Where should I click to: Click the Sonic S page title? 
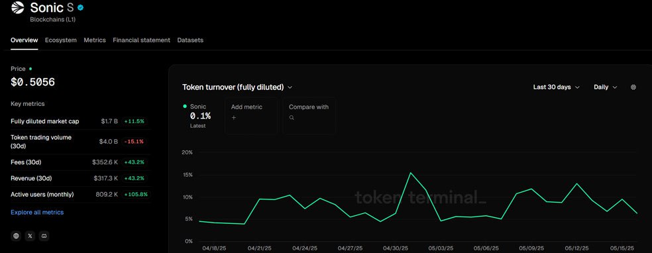click(x=52, y=7)
